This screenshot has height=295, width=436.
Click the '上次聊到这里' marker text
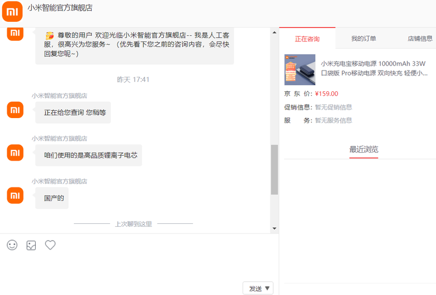(134, 224)
